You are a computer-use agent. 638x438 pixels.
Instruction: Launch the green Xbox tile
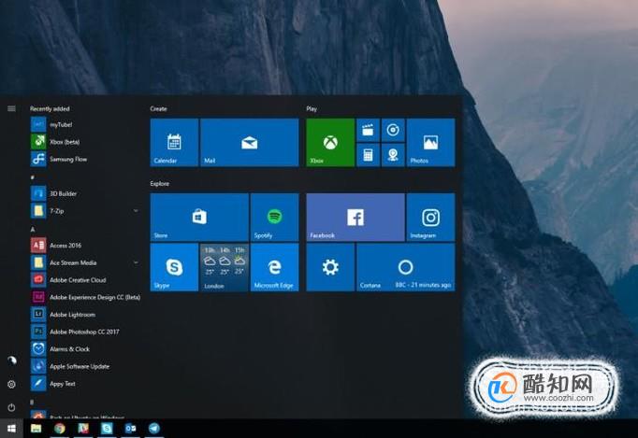(330, 142)
